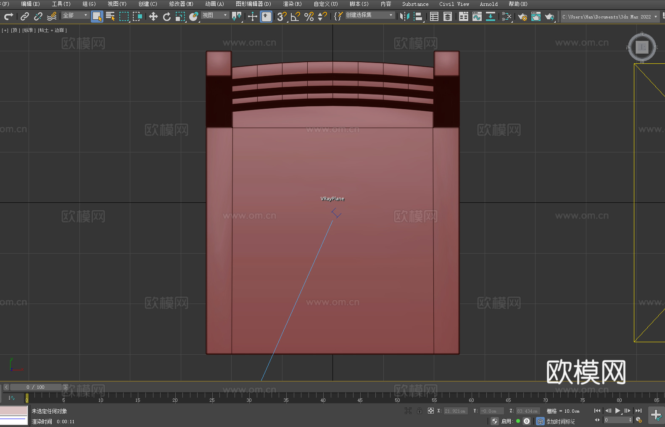This screenshot has width=665, height=427.
Task: Open the selection filter 全部 dropdown
Action: pos(75,15)
